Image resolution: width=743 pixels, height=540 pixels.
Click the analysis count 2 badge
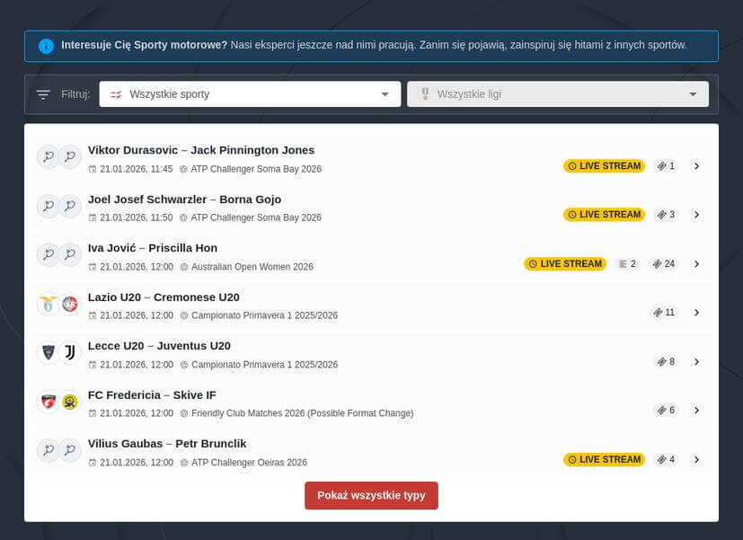coord(627,264)
